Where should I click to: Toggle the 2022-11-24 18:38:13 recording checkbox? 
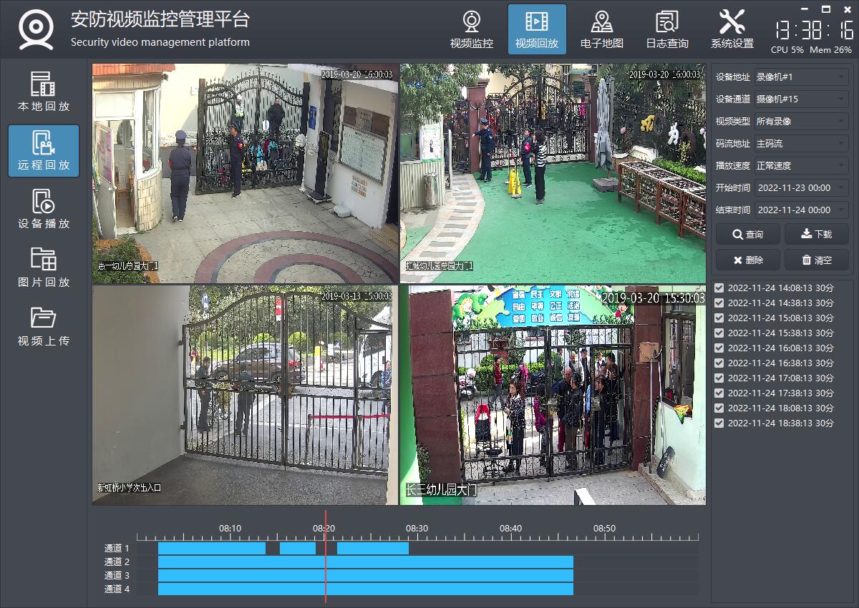pyautogui.click(x=719, y=423)
